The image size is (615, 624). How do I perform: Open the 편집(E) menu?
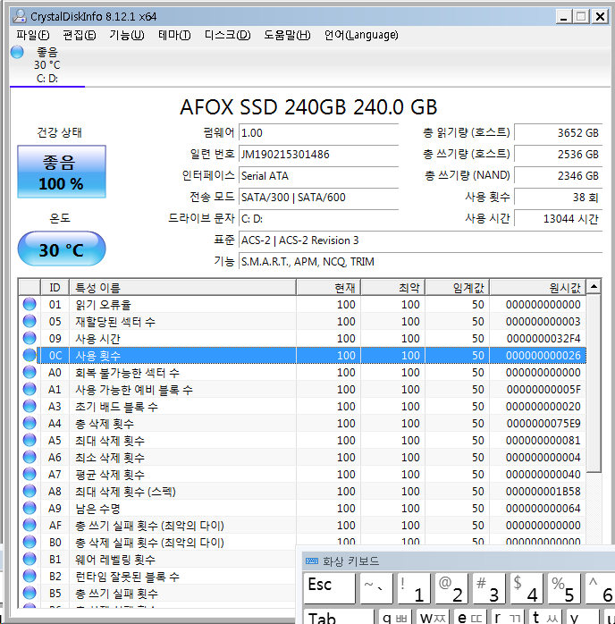80,36
